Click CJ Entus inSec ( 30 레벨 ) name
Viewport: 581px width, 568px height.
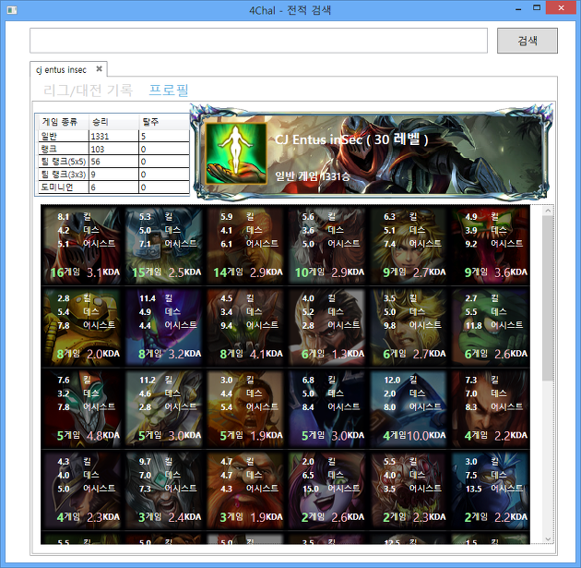click(351, 139)
